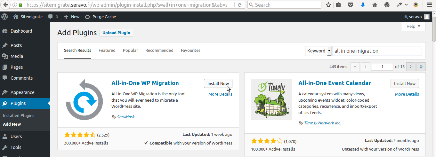The image size is (436, 157).
Task: Purge Cache from the admin bar
Action: click(x=100, y=17)
